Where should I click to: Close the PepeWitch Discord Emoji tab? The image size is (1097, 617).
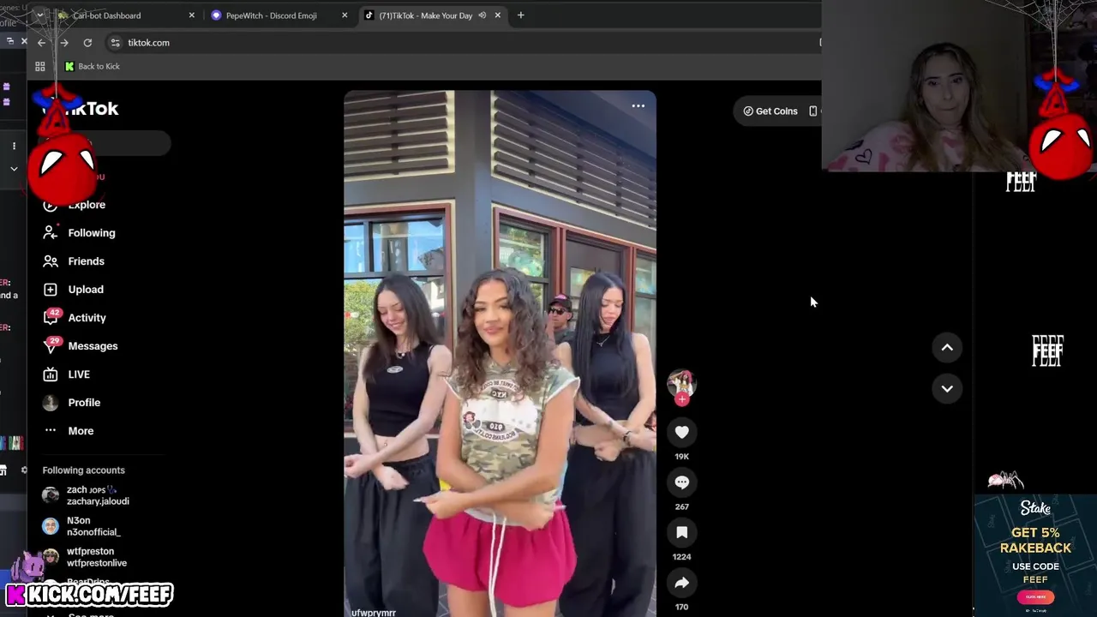click(345, 15)
